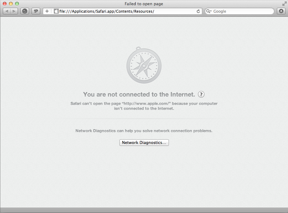This screenshot has width=288, height=213.
Task: Open help via the question mark button
Action: [x=201, y=94]
